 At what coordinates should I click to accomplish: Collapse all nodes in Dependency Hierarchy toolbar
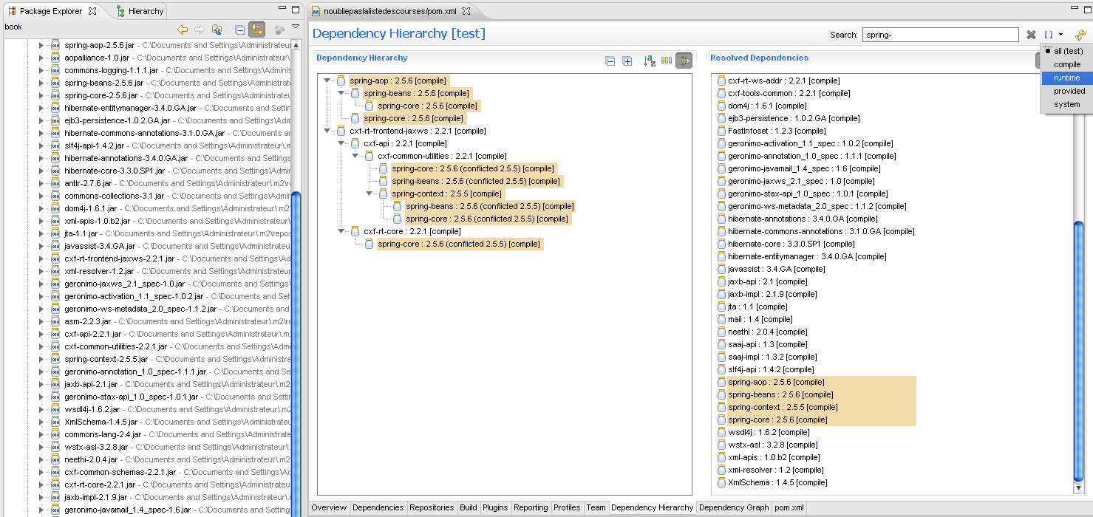coord(610,61)
